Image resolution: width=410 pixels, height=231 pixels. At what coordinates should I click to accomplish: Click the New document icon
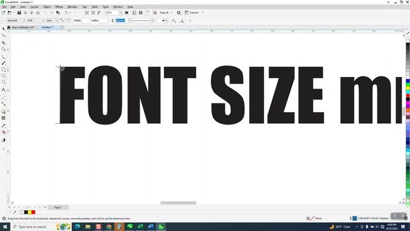(x=3, y=13)
